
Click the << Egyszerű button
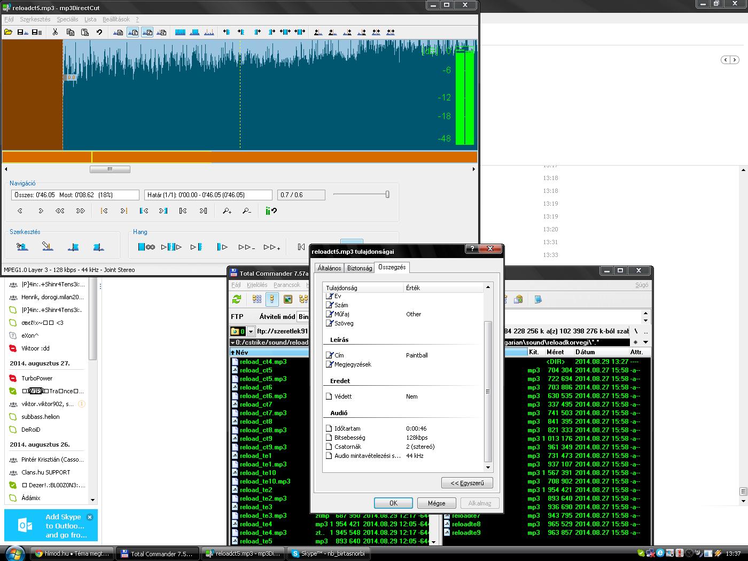[467, 483]
